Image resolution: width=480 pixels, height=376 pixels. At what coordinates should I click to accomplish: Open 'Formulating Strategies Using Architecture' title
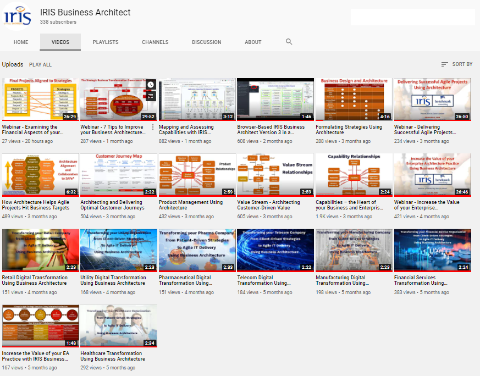point(349,129)
